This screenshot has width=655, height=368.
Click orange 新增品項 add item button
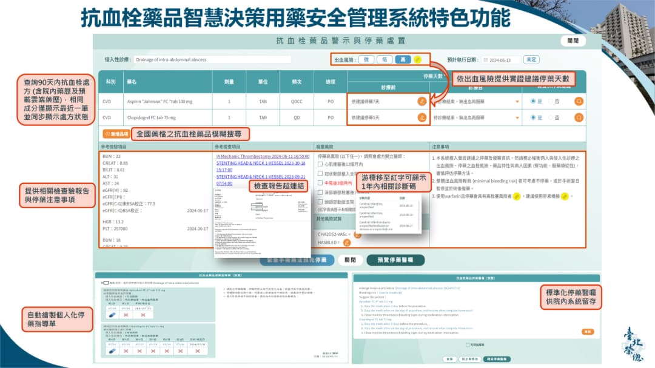116,134
